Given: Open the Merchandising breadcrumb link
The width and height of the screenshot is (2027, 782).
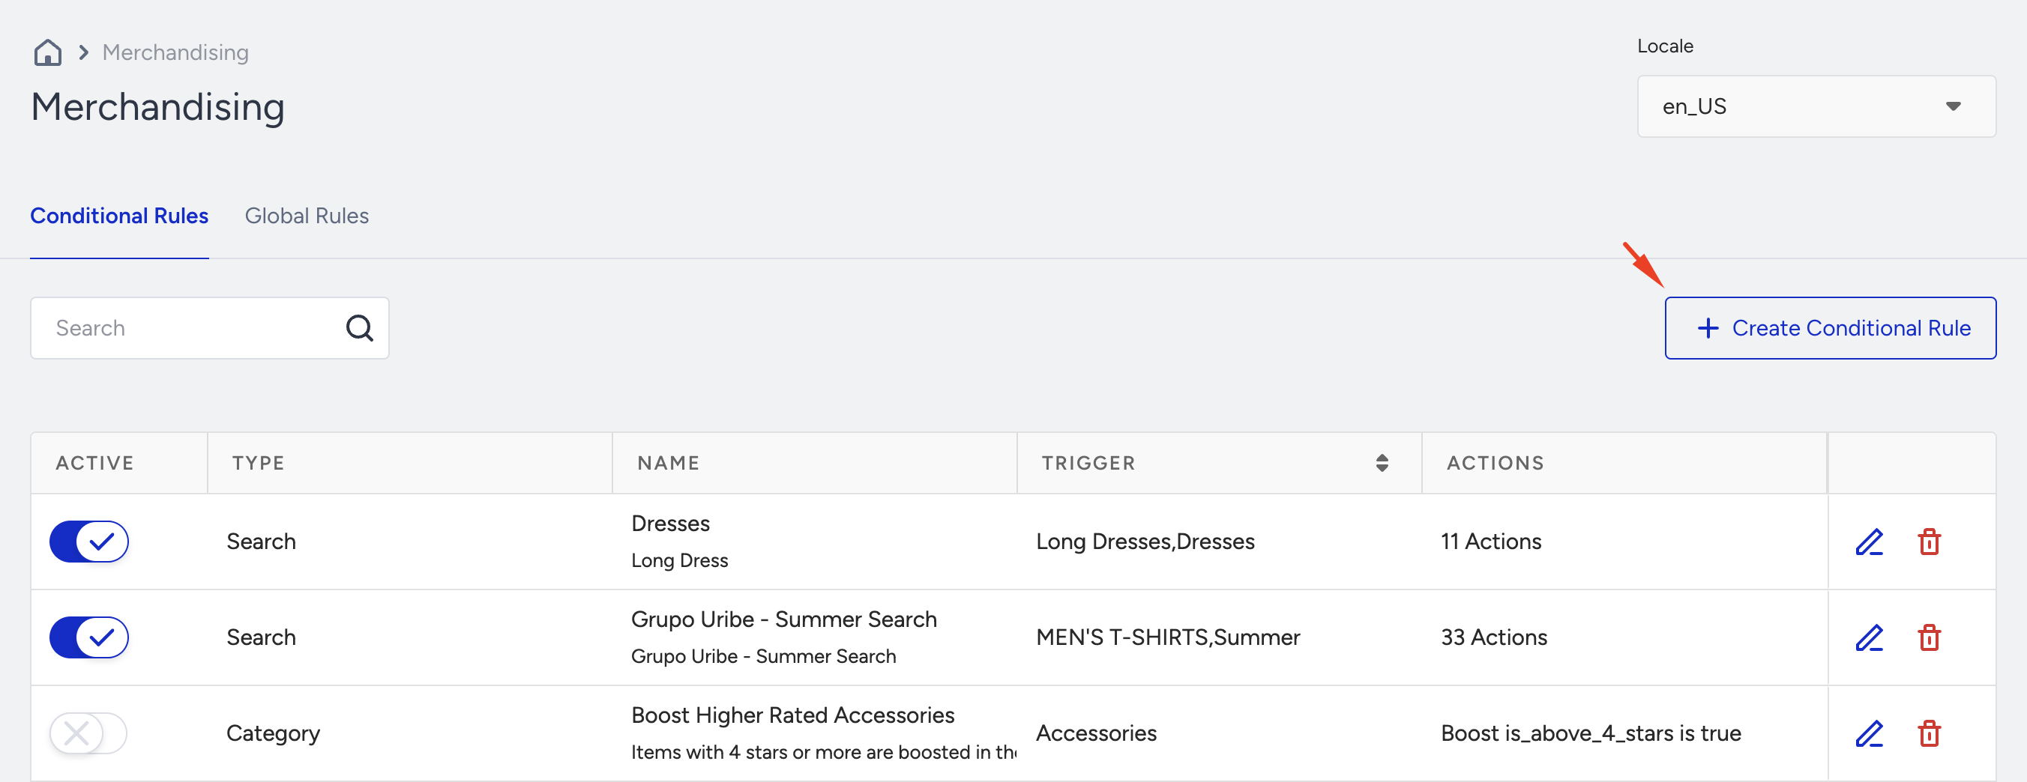Looking at the screenshot, I should [x=175, y=52].
